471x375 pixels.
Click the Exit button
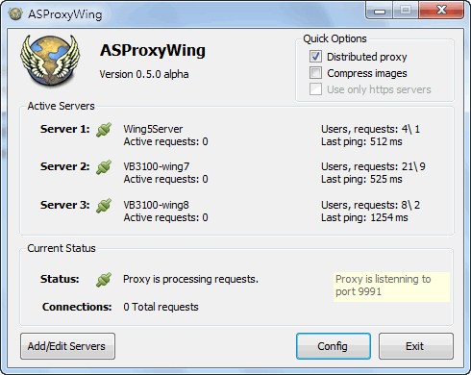pyautogui.click(x=416, y=346)
